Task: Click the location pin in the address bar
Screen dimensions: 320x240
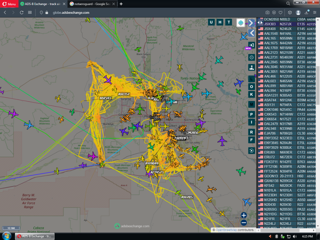Action: click(x=41, y=12)
